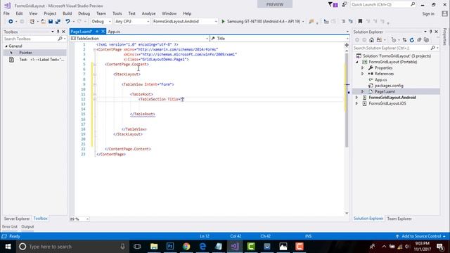Close the Toolbox panel
The image size is (450, 253).
point(64,32)
